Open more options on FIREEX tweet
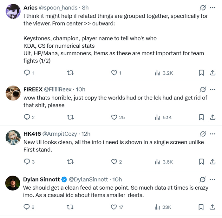Viewport: 222px width, 218px height. pyautogui.click(x=212, y=89)
